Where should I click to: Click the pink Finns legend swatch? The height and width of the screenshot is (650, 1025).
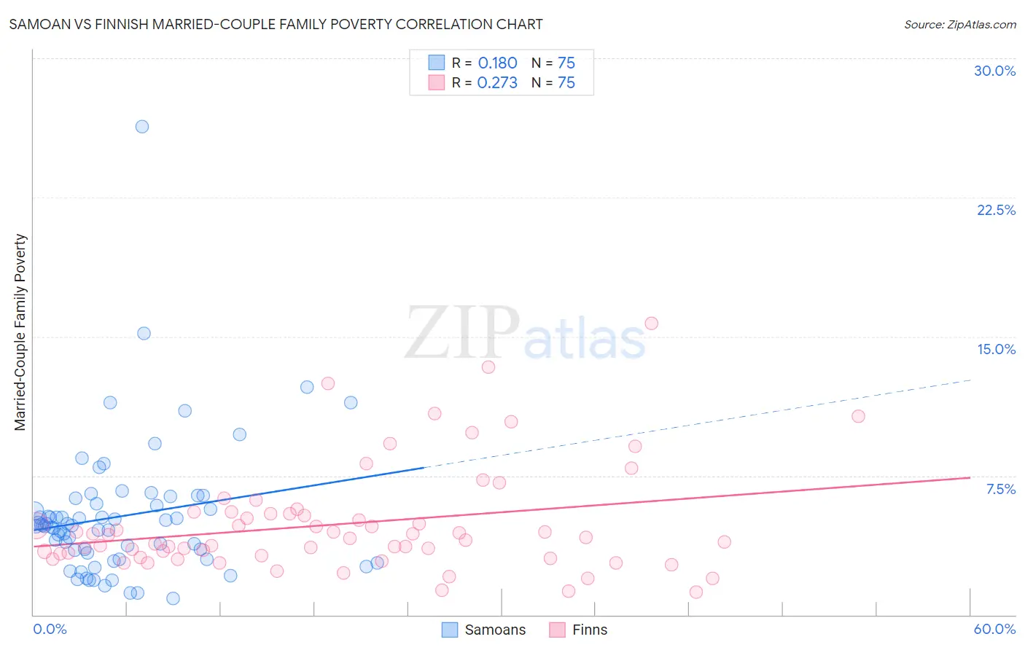pyautogui.click(x=558, y=630)
